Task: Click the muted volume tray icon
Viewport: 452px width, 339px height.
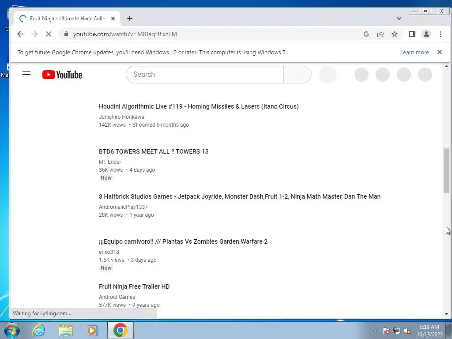Action: point(407,331)
